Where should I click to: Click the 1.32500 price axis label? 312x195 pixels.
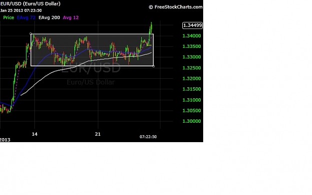192,68
